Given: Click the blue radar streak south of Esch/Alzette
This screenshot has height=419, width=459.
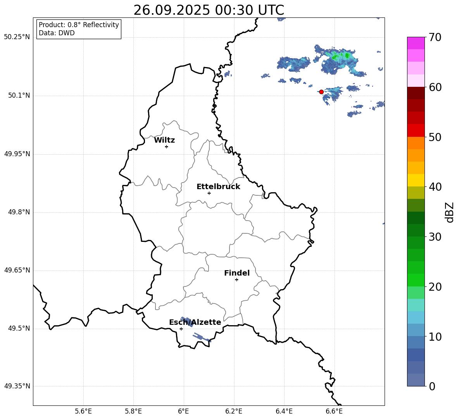Looking at the screenshot, I should 202,337.
